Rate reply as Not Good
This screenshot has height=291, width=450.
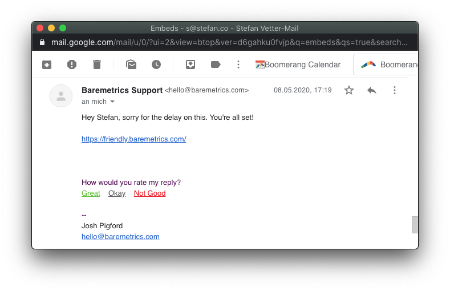pyautogui.click(x=150, y=193)
